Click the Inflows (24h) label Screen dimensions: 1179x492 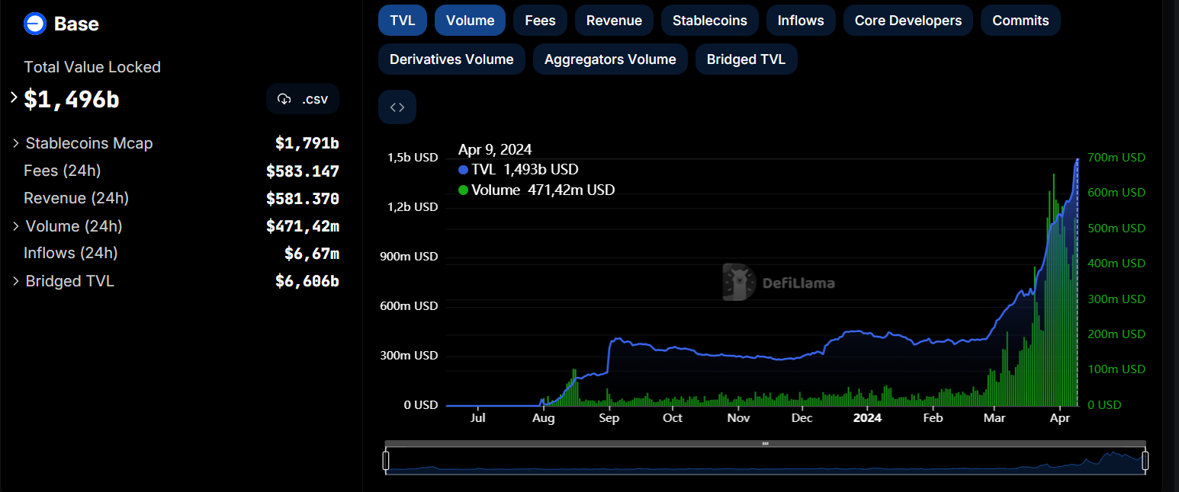[x=71, y=253]
